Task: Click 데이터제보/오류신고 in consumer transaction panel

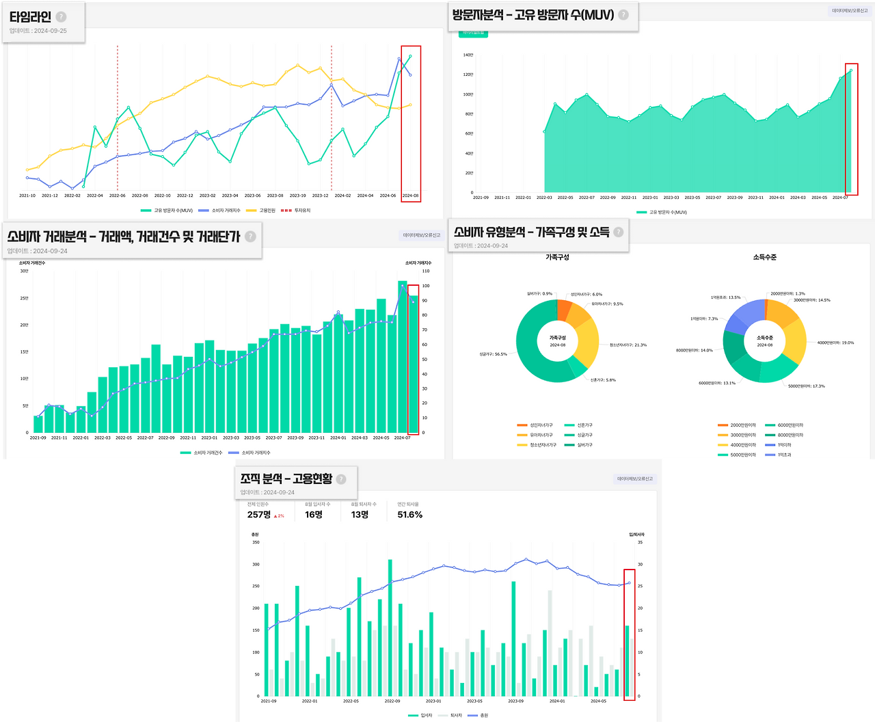Action: pyautogui.click(x=422, y=235)
